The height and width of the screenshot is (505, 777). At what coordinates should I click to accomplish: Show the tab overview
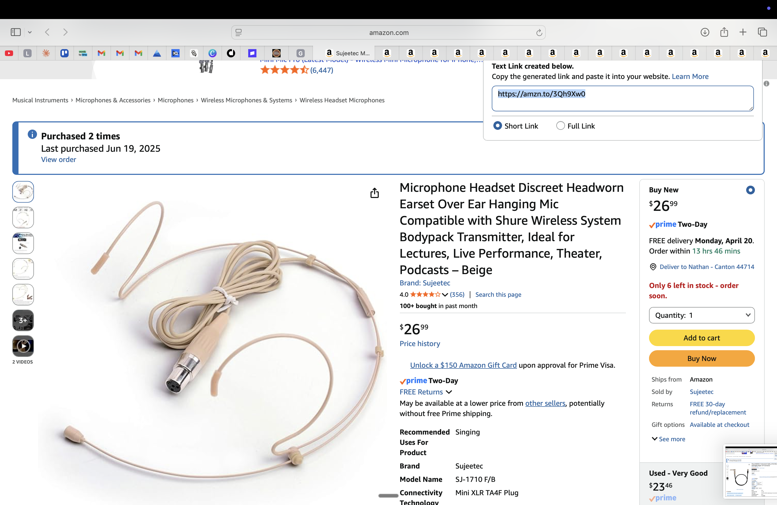tap(762, 32)
